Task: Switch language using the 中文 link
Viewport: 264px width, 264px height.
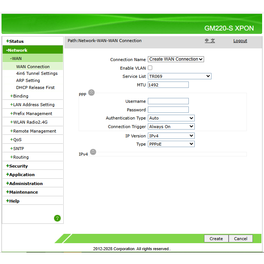Action: [x=210, y=41]
